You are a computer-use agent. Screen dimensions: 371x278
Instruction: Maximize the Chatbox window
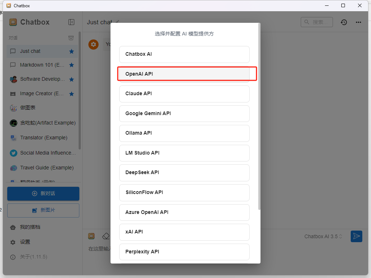343,5
